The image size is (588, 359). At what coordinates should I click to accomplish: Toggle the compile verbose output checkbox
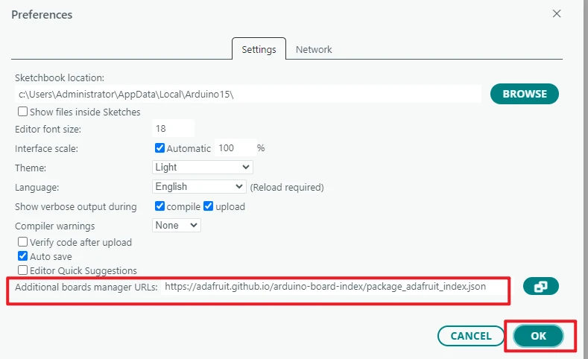point(159,206)
